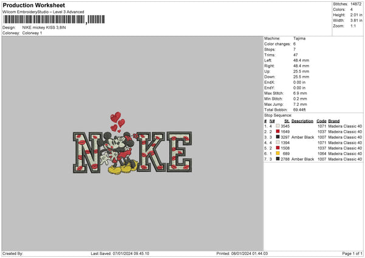The width and height of the screenshot is (365, 258).
Task: Click the 'Production Worksheet' title
Action: point(34,5)
